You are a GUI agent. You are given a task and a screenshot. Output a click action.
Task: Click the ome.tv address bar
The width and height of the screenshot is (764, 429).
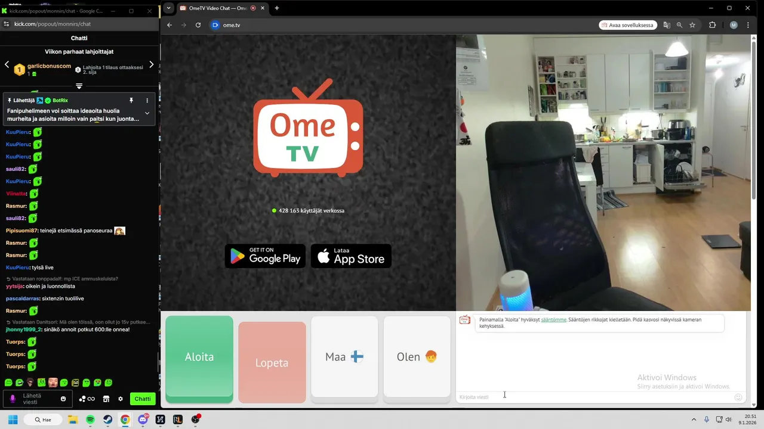coord(403,25)
